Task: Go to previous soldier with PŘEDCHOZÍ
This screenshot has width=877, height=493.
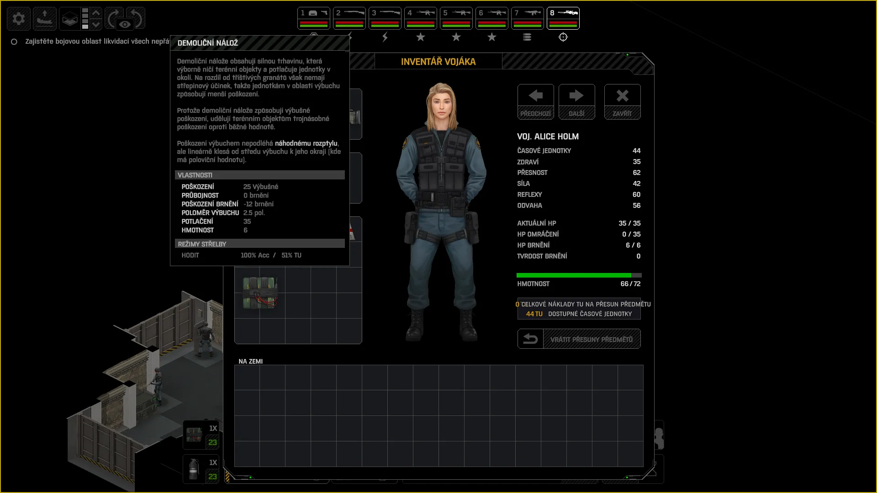Action: (x=536, y=102)
